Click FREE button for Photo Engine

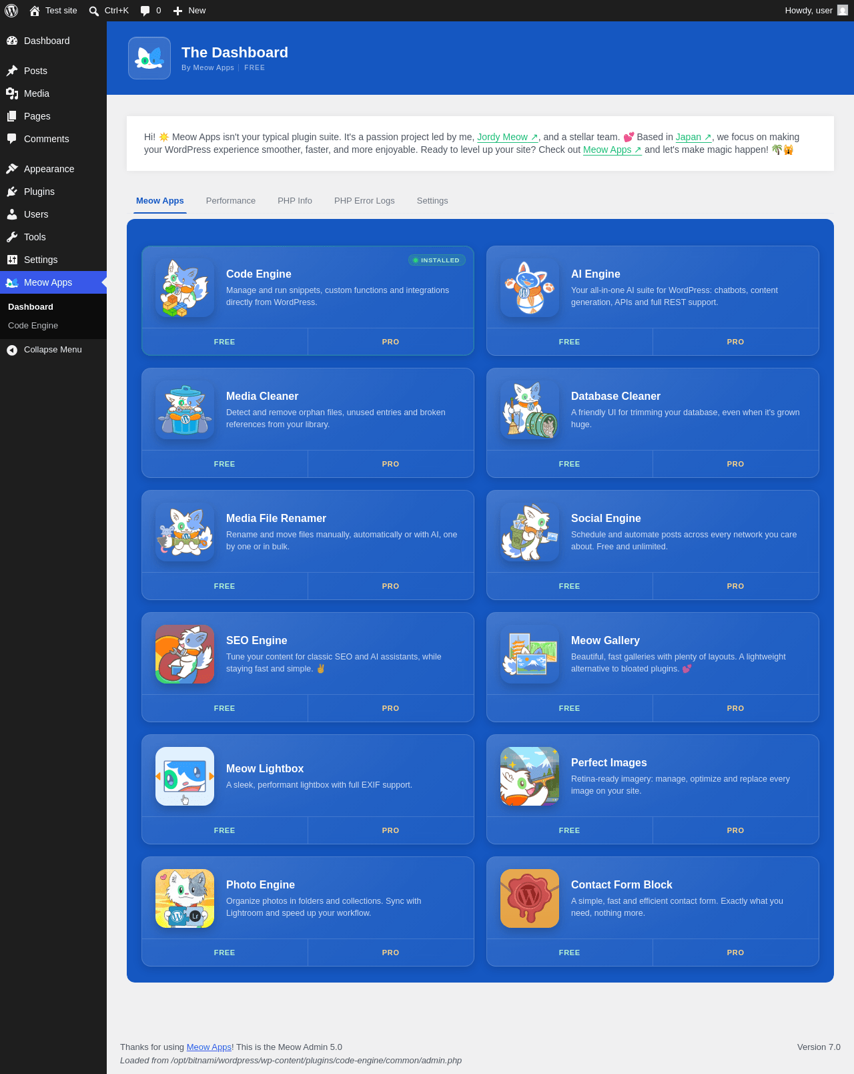225,953
